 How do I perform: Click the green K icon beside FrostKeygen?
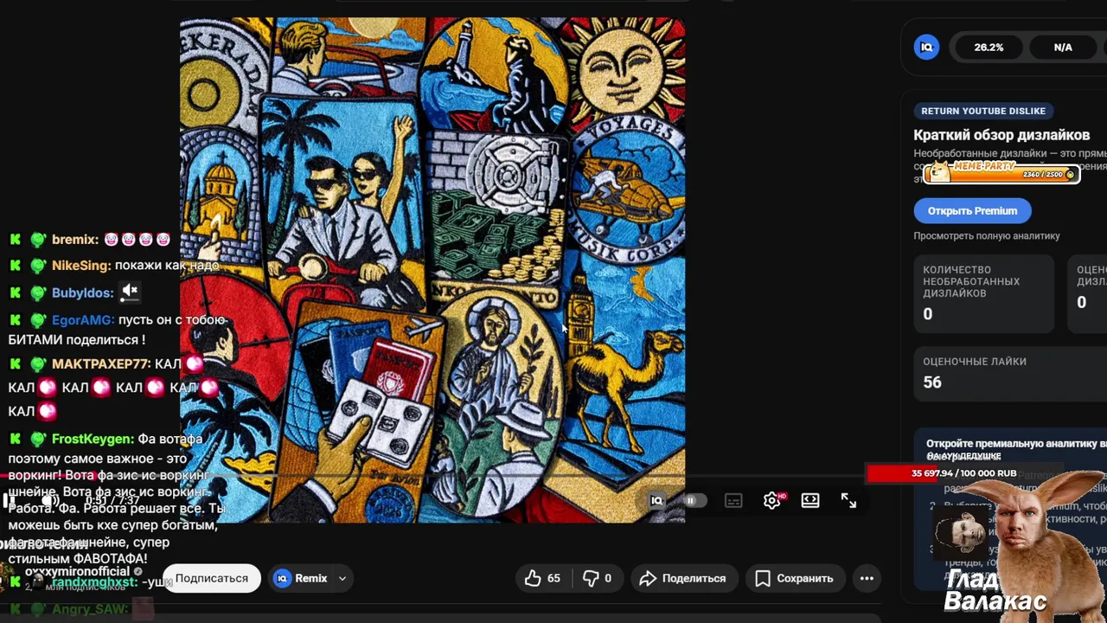click(x=16, y=440)
